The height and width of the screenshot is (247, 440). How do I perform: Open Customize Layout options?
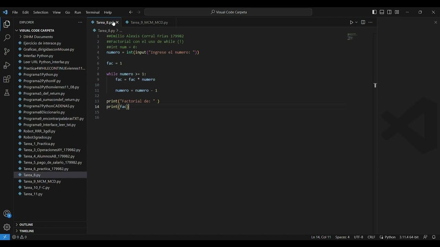pos(397,12)
